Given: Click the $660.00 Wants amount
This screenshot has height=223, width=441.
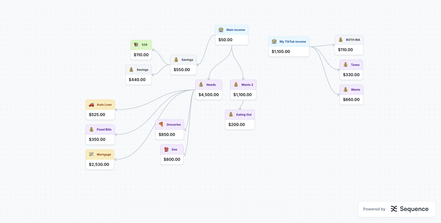Looking at the screenshot, I should (351, 99).
